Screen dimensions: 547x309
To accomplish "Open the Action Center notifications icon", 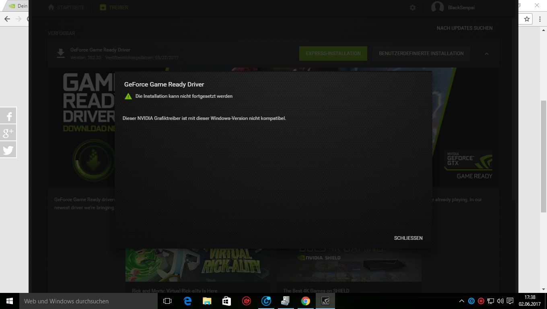I will (x=510, y=301).
